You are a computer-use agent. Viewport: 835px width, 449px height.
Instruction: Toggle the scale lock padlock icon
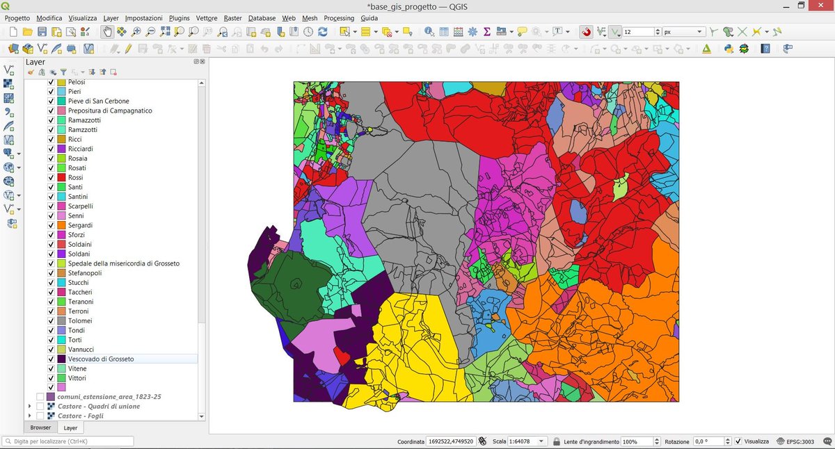[x=557, y=441]
